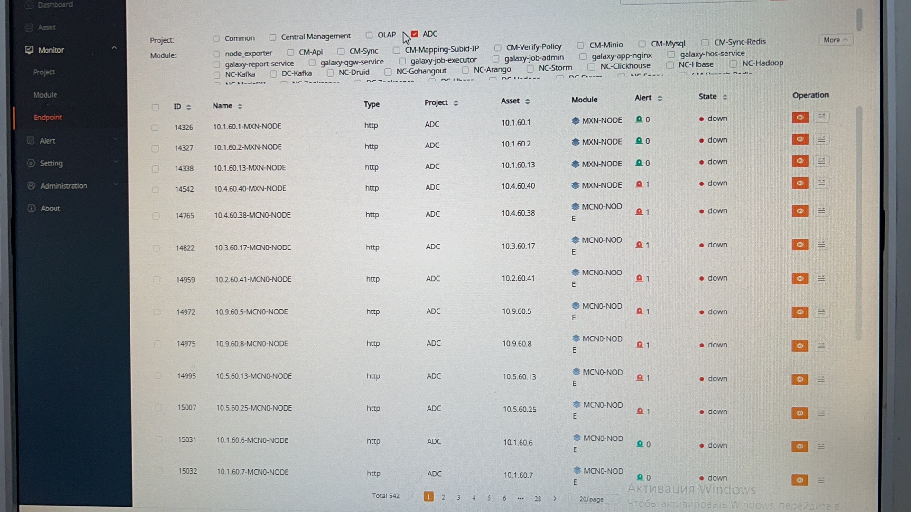The height and width of the screenshot is (512, 911).
Task: Click the About info icon in sidebar
Action: (31, 208)
